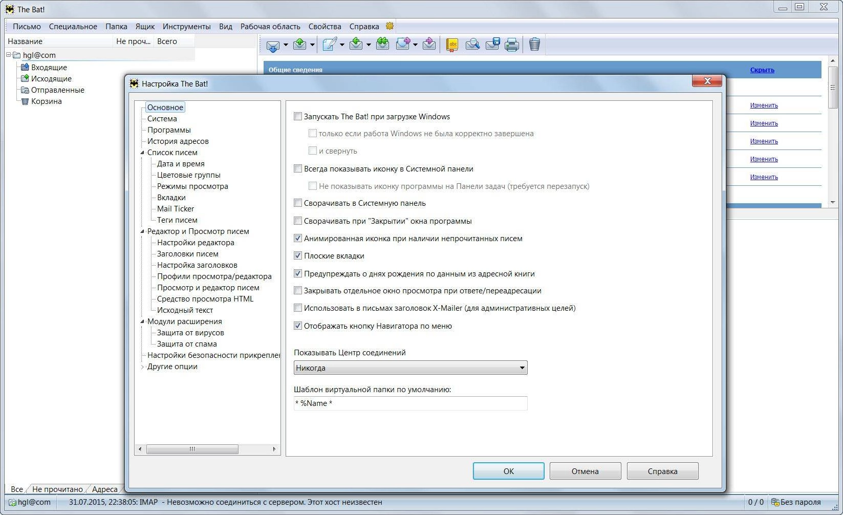Switch to the Не прочитано tab
843x515 pixels.
57,489
